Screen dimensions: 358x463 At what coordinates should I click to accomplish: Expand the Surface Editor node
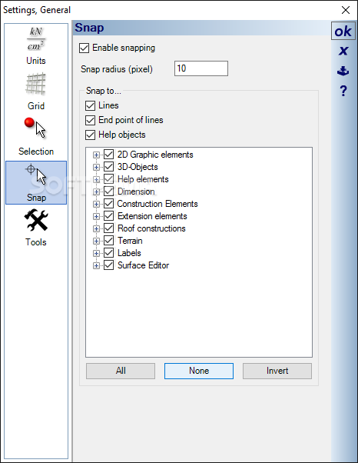point(96,266)
